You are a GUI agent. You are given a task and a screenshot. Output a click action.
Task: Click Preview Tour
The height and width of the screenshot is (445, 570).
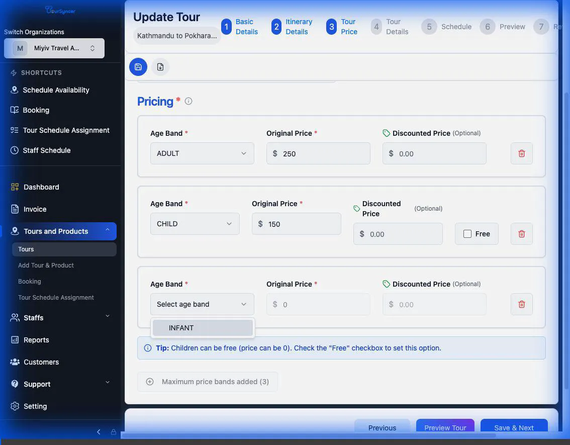pyautogui.click(x=445, y=427)
